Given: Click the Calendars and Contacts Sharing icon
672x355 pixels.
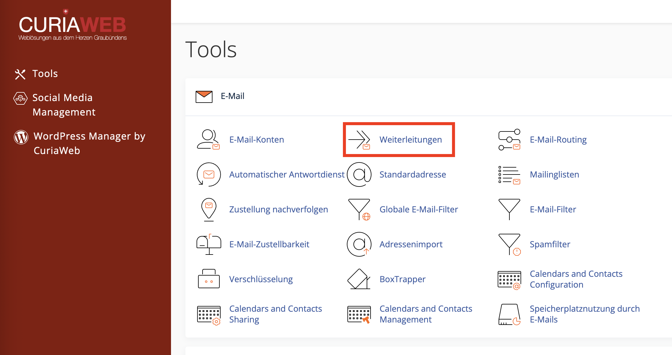Looking at the screenshot, I should (209, 315).
